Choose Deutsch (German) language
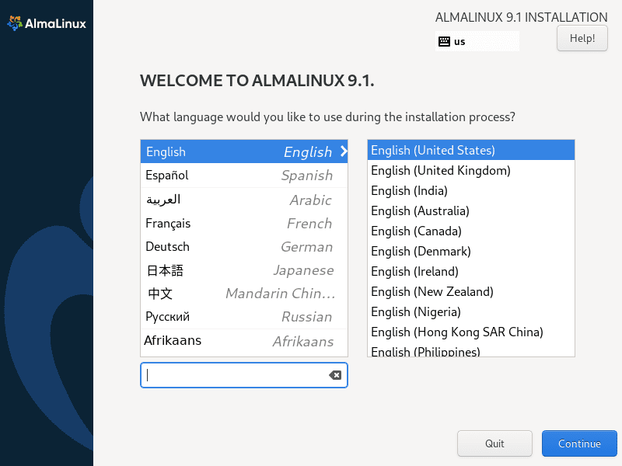 point(244,247)
